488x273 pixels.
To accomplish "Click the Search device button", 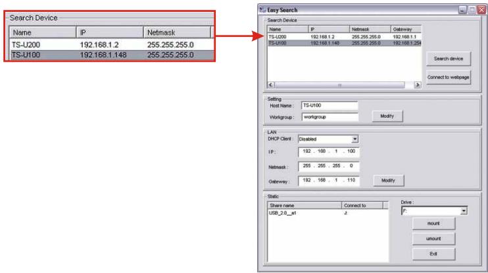I will coord(448,59).
